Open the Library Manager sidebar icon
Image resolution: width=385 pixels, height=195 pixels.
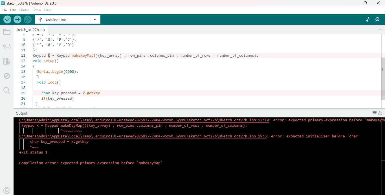pos(7,61)
